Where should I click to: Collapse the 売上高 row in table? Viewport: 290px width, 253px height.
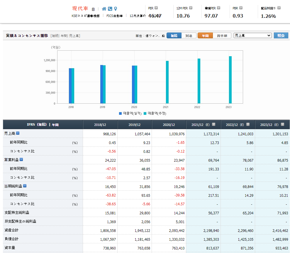point(18,133)
